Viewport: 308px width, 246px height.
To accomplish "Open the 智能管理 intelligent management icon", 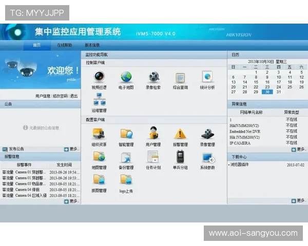I will [126, 134].
